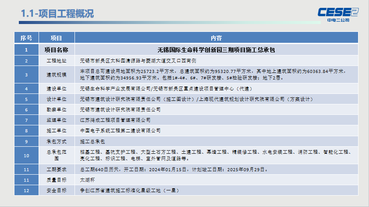Click the 工程地址 cell

coord(57,61)
